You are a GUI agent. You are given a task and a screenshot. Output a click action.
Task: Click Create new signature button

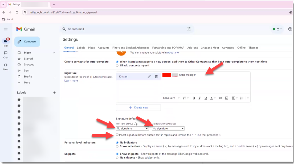138,107
